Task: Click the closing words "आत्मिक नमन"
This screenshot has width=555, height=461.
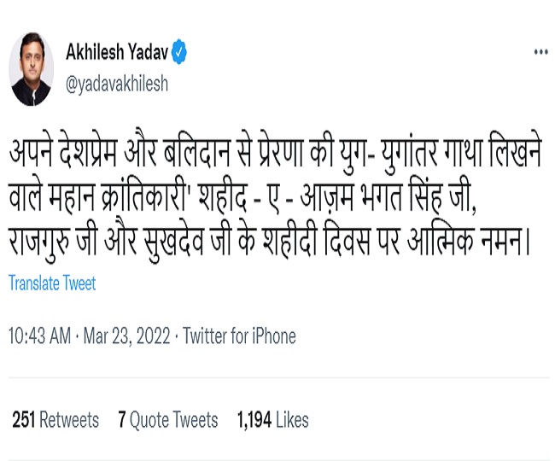Action: coord(468,243)
